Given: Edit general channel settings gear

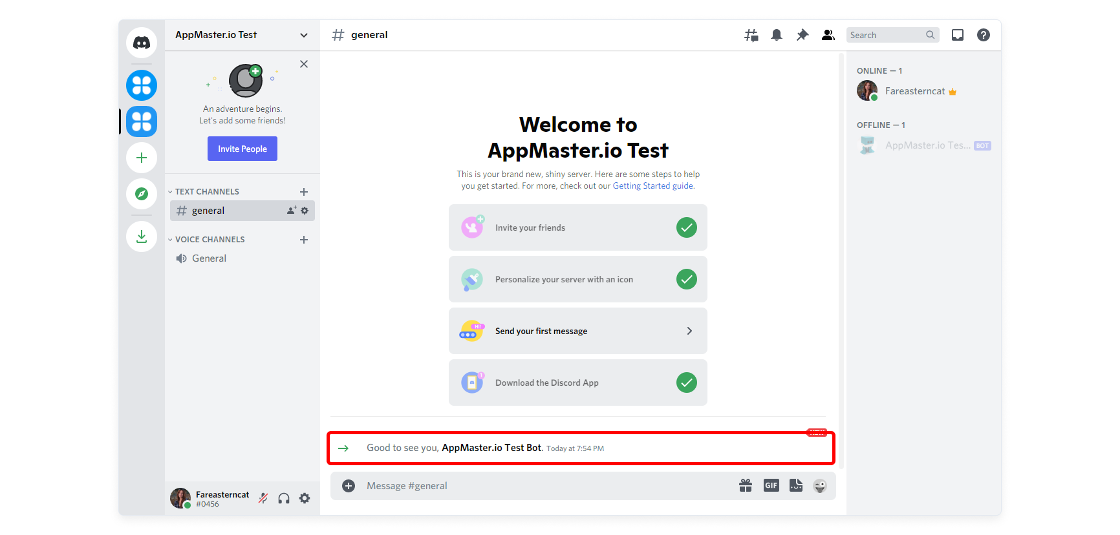Looking at the screenshot, I should point(305,211).
